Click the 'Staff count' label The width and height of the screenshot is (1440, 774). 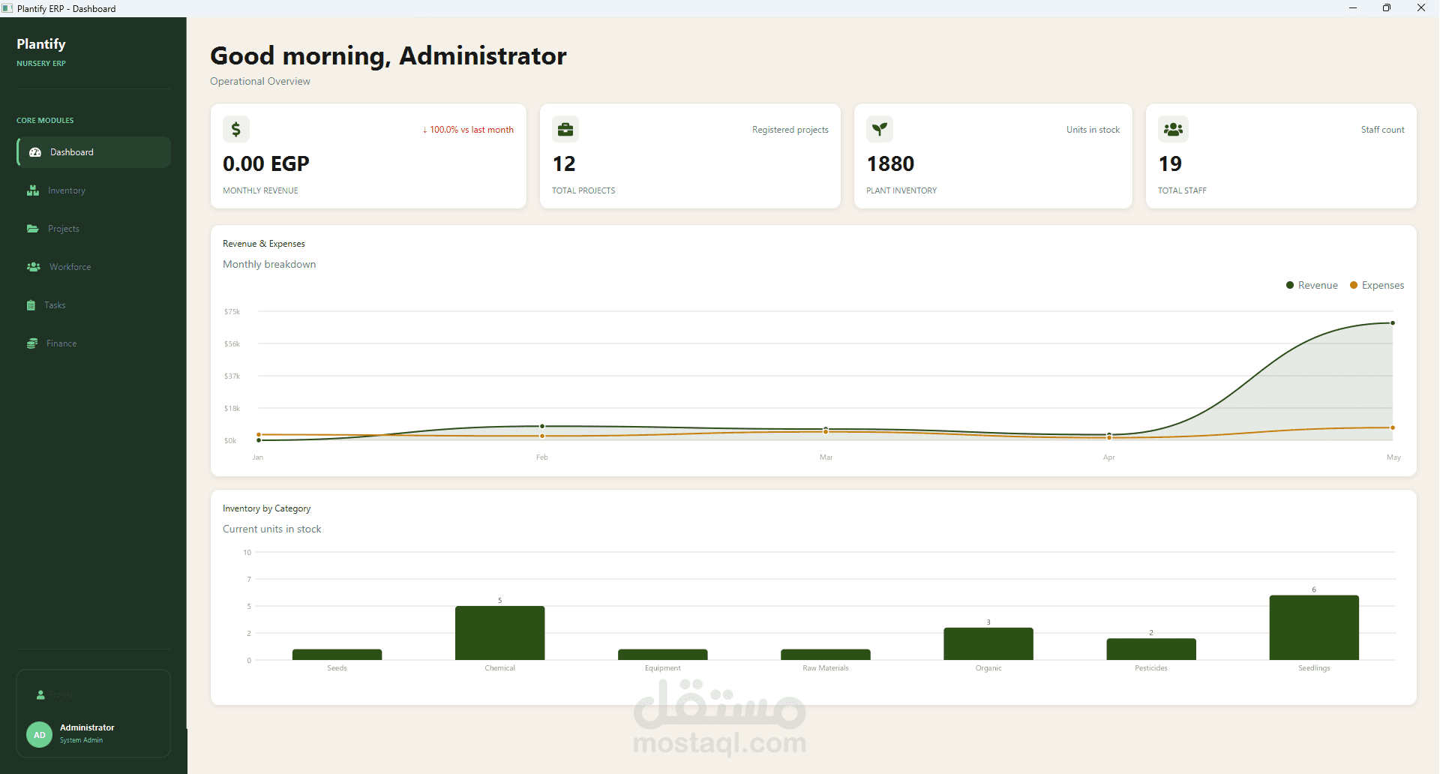[1382, 130]
